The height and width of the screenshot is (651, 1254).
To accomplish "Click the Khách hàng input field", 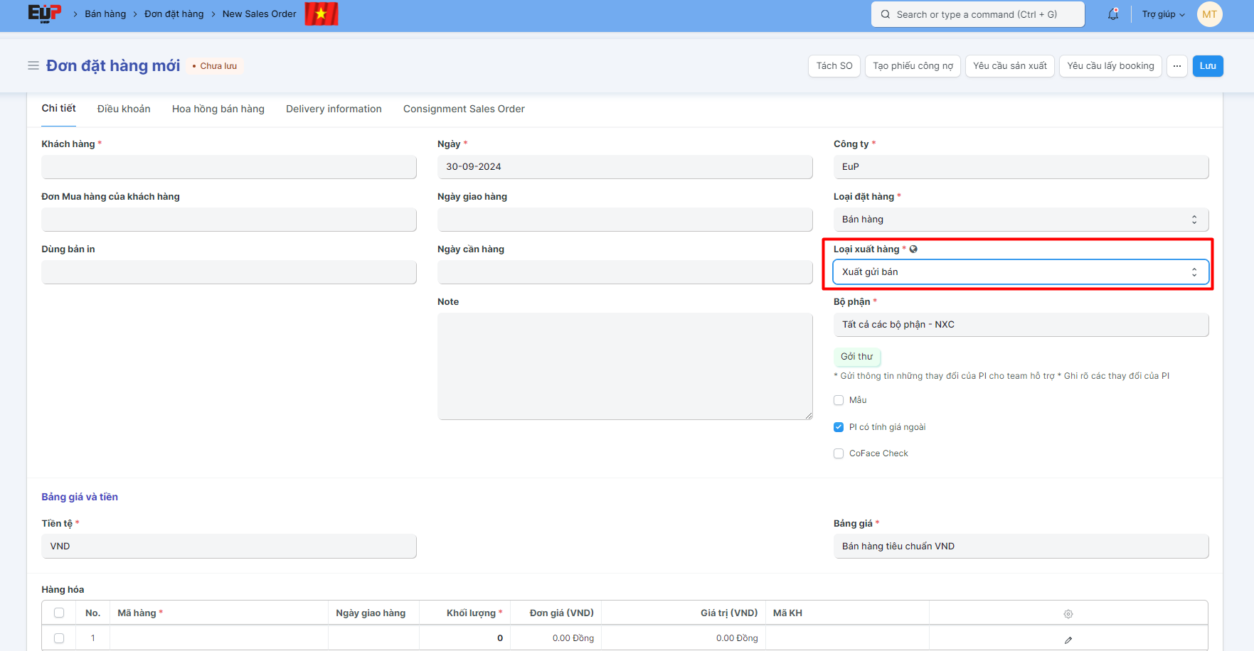I will (229, 167).
